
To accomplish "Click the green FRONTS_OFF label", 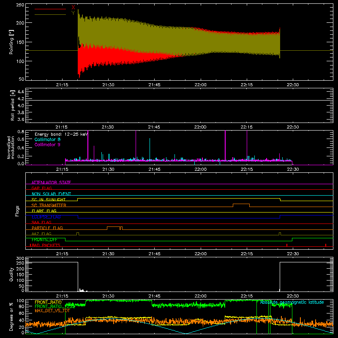I will click(44, 240).
